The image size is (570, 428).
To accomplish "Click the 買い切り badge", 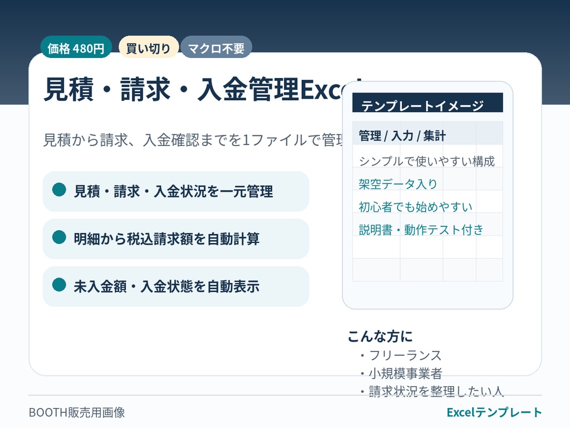I will tap(148, 47).
